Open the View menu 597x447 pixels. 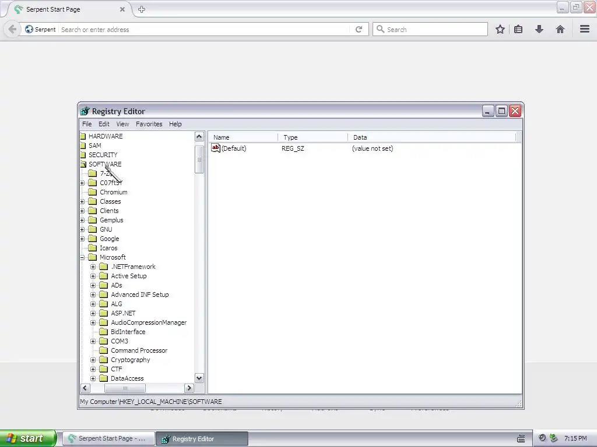[x=122, y=124]
